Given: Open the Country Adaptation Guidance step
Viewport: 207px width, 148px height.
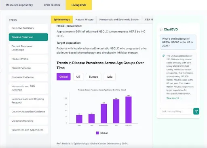Looking at the screenshot, I should point(28,112).
